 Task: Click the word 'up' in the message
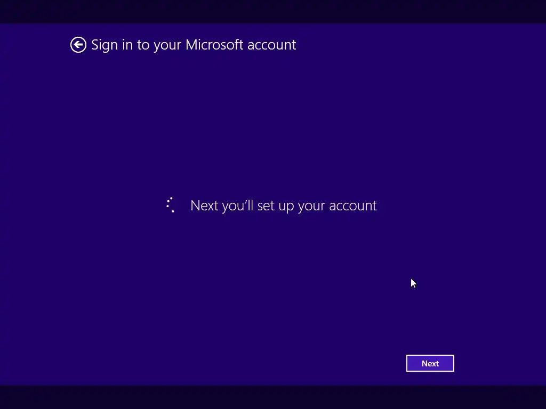tap(286, 207)
